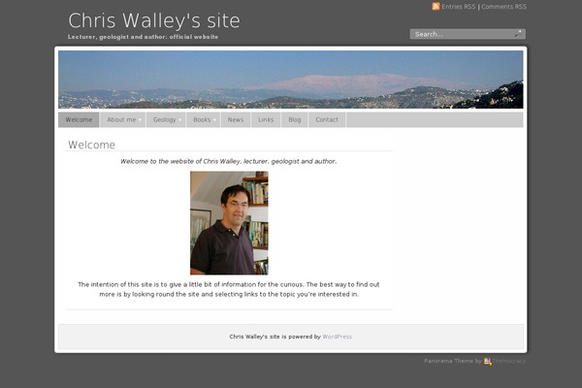Click the Chris Walley's site title
This screenshot has width=582, height=388.
(x=154, y=20)
